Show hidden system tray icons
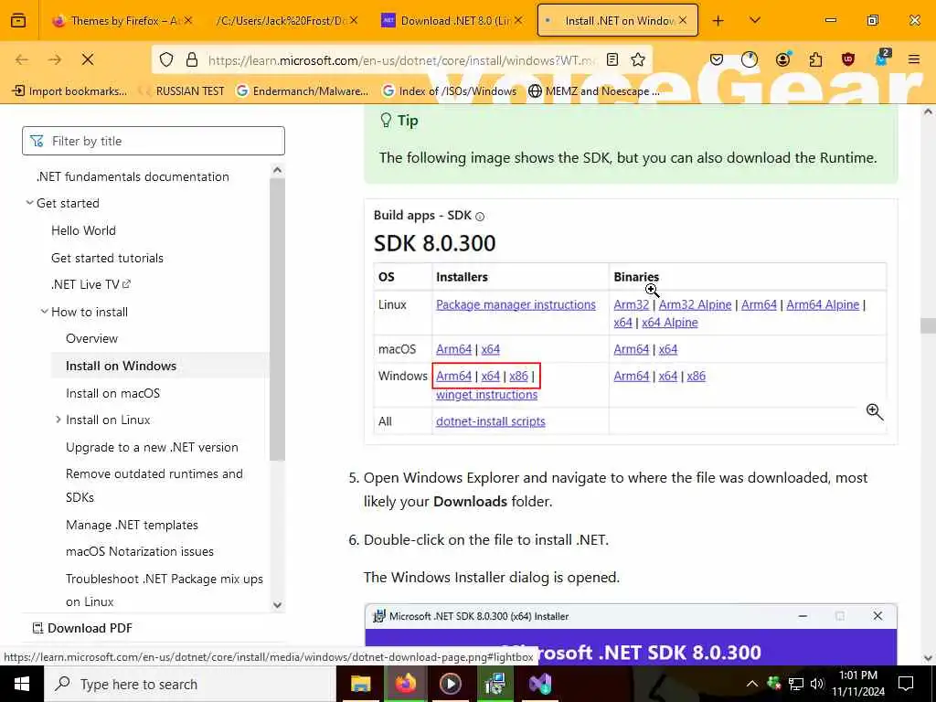The width and height of the screenshot is (936, 702). click(x=752, y=684)
